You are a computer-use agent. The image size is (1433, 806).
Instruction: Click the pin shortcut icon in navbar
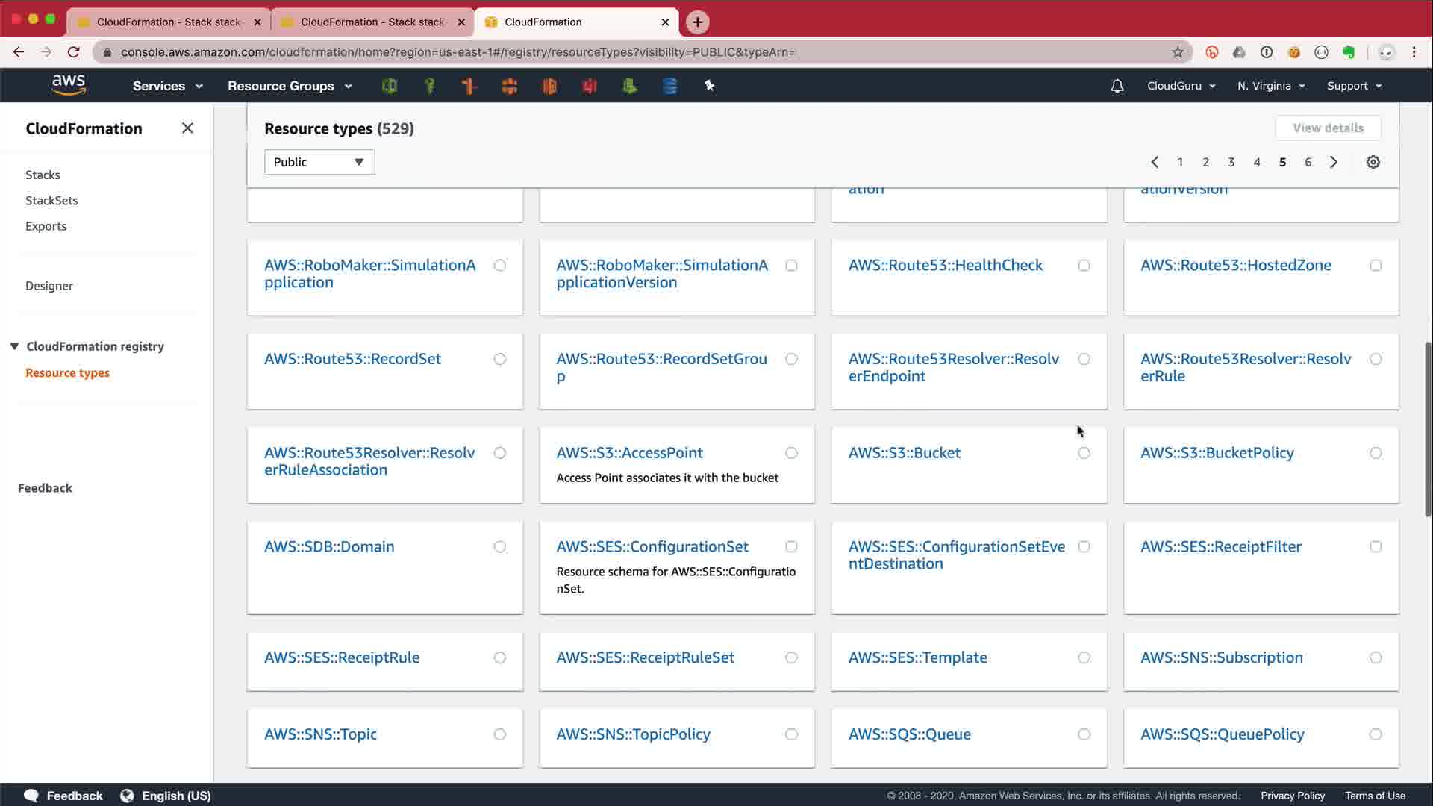[709, 86]
